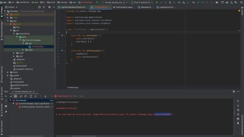244x137 pixels.
Task: Expand the main source folder
Action: [14, 53]
